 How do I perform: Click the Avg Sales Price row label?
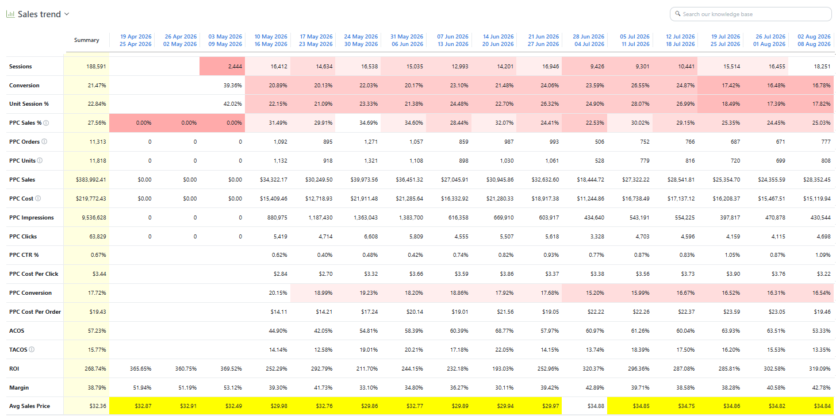pyautogui.click(x=29, y=406)
